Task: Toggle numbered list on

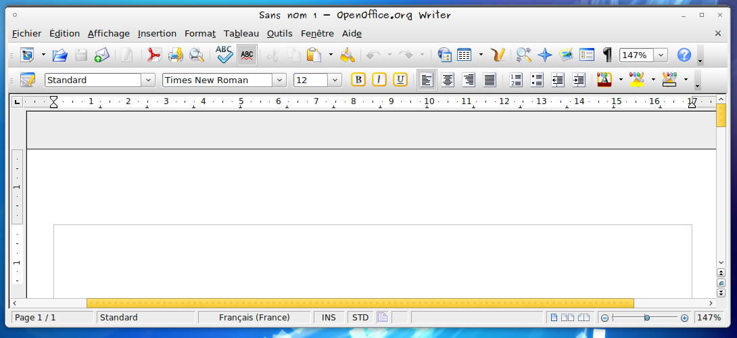Action: 516,80
